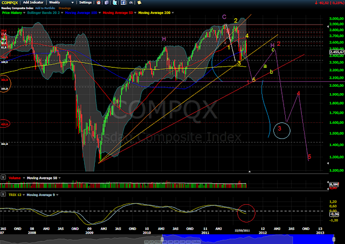The width and height of the screenshot is (345, 244).
Task: Click the 22/09/2011 date marker
Action: pos(242,231)
